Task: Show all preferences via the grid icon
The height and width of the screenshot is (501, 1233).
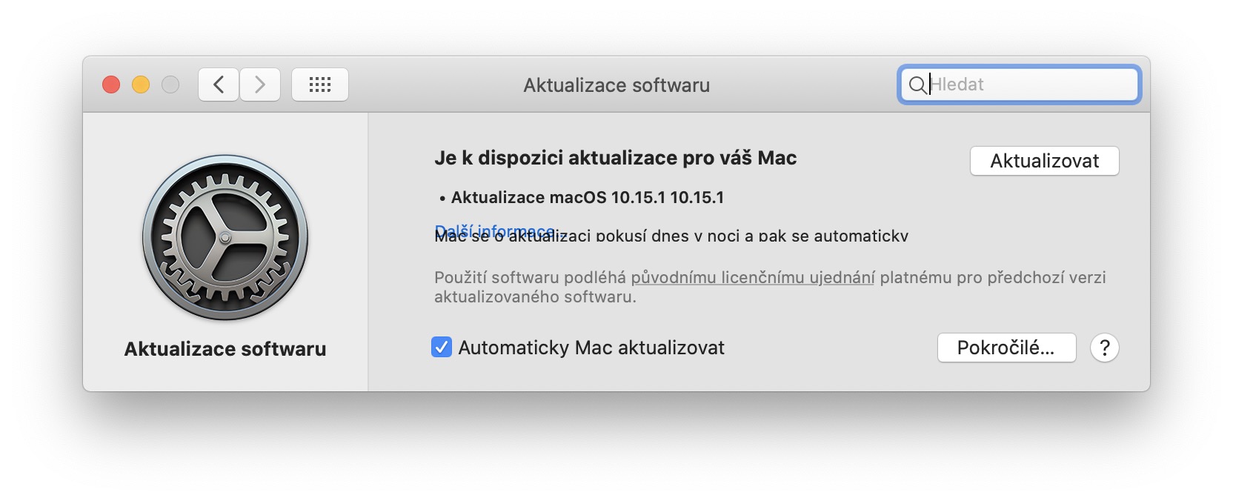Action: click(x=320, y=84)
